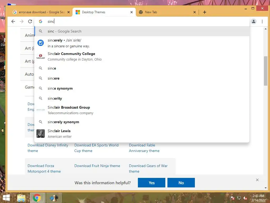Open File Explorer from the taskbar

pos(22,198)
